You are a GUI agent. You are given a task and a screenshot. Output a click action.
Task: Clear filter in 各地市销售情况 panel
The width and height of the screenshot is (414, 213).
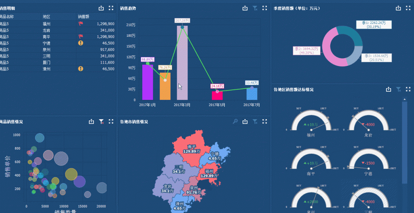[255, 121]
